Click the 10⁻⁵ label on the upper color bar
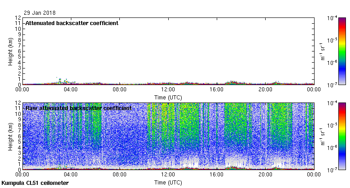 [x=332, y=40]
